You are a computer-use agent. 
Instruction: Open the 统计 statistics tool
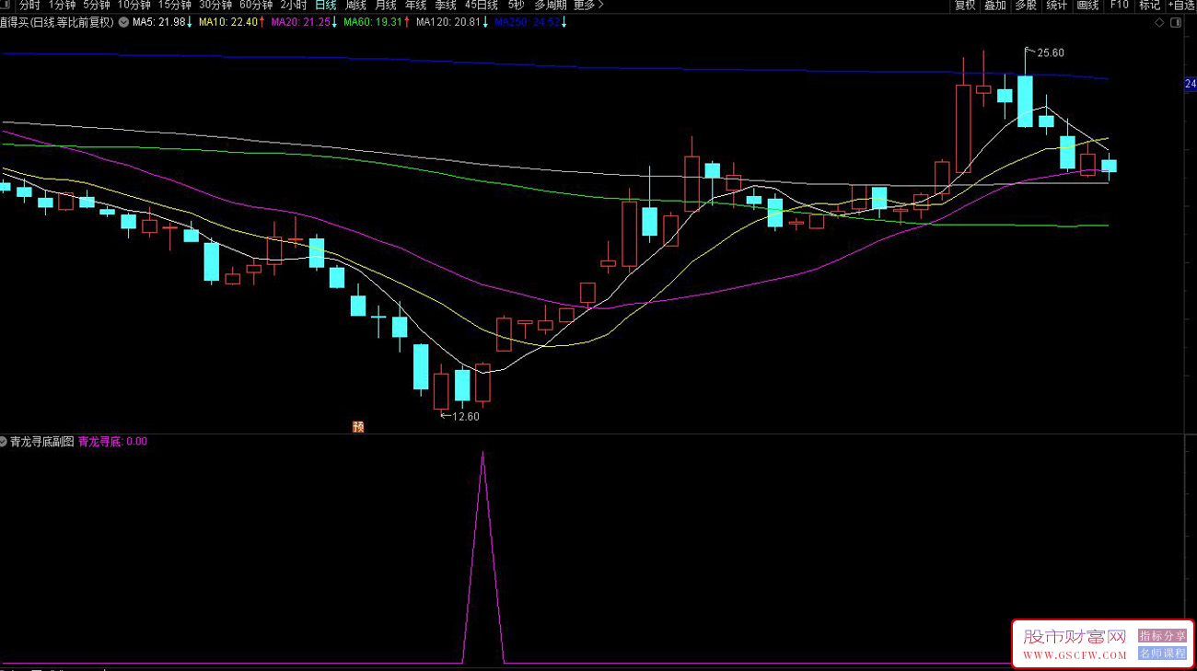[x=1057, y=5]
